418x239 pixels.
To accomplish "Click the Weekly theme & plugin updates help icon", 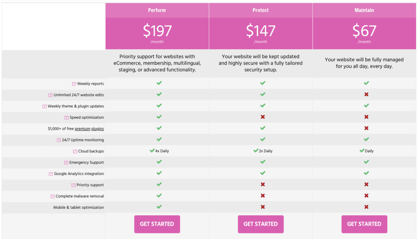I will (45, 106).
